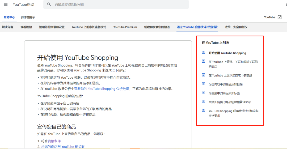This screenshot has width=287, height=149.
Task: Click document icon beside 为您内容中的商品添加链接
Action: (x=204, y=84)
